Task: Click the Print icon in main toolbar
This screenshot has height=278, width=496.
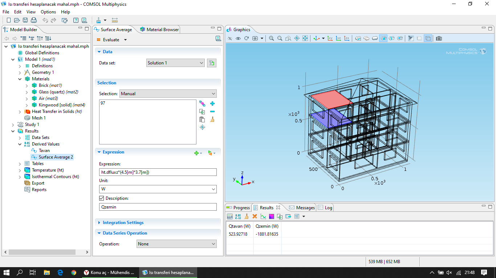Action: tap(34, 20)
